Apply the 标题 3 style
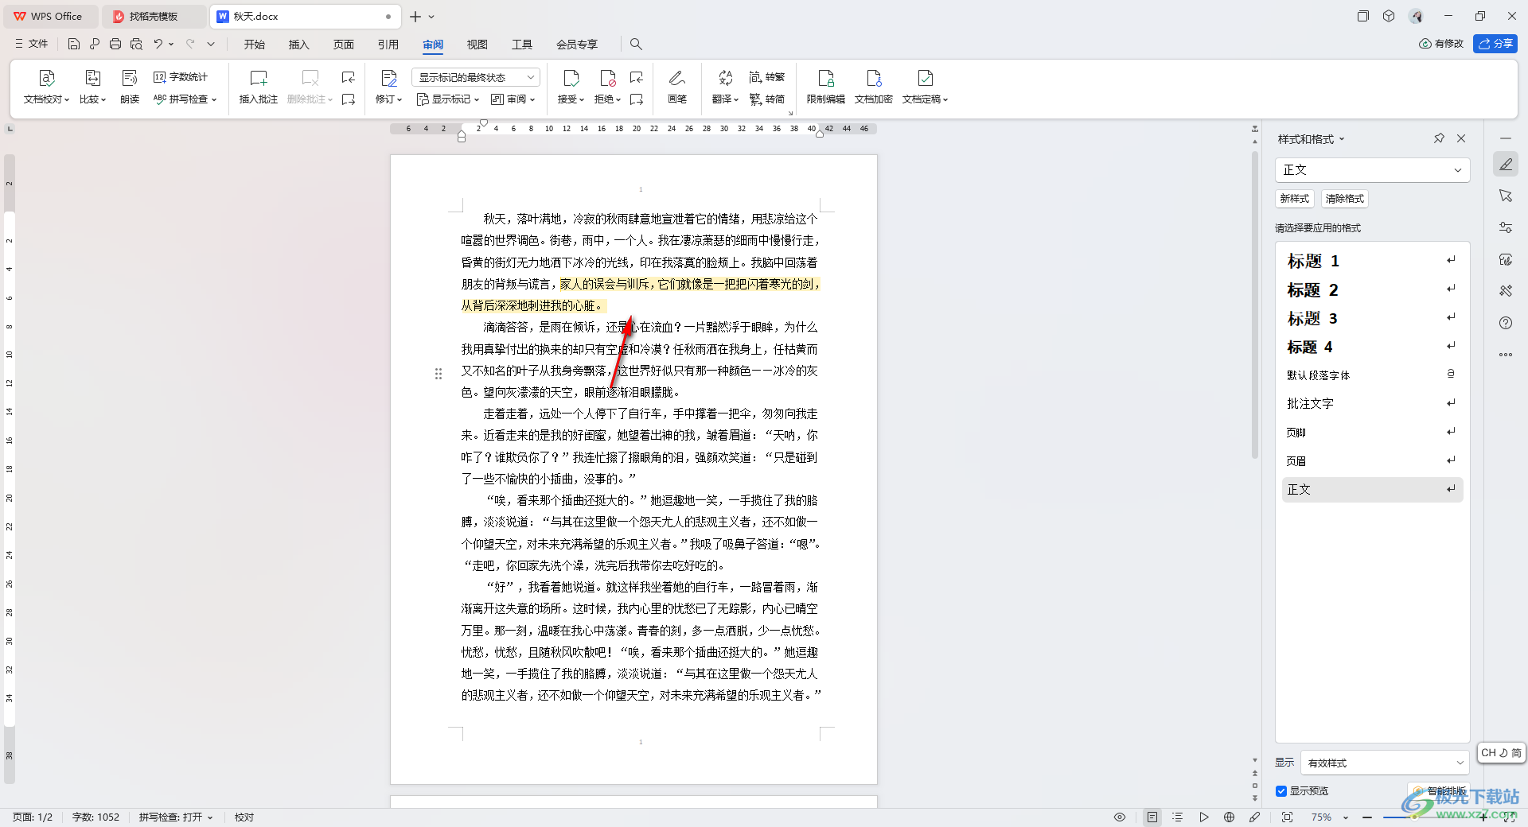This screenshot has width=1528, height=827. 1372,318
